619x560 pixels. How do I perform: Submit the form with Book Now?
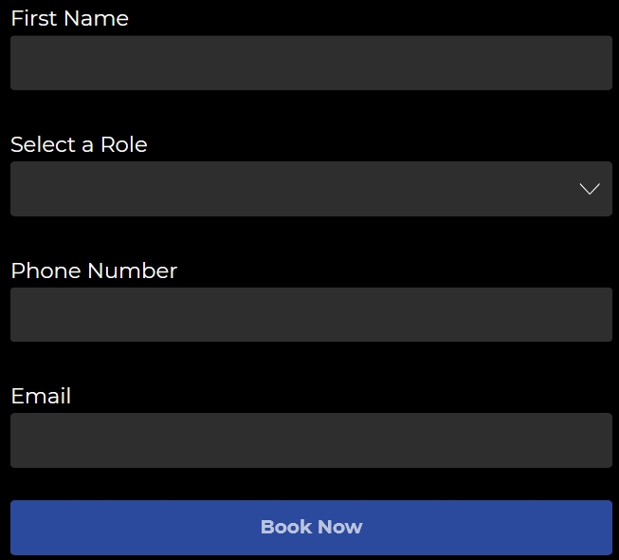[x=311, y=527]
